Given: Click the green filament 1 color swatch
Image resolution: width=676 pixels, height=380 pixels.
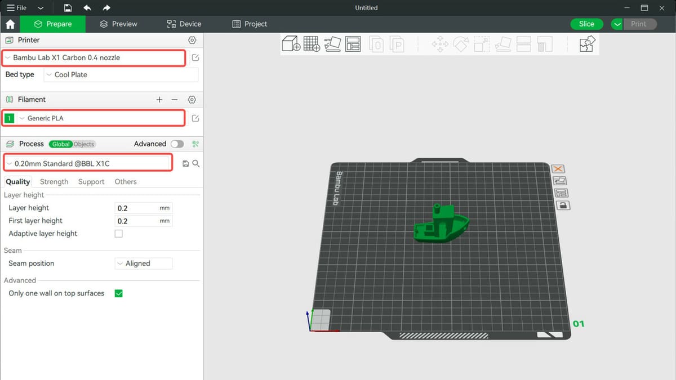Looking at the screenshot, I should click(10, 118).
